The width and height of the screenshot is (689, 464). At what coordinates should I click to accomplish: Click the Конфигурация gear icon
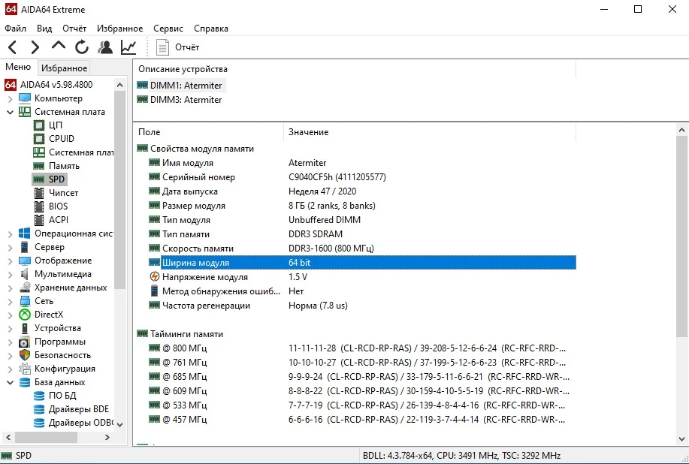click(25, 369)
